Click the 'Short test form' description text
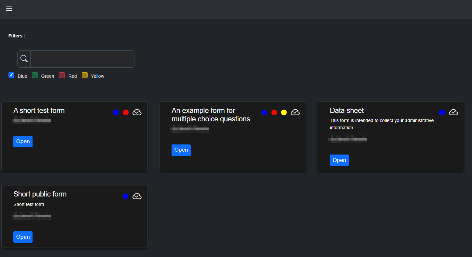 pos(29,204)
